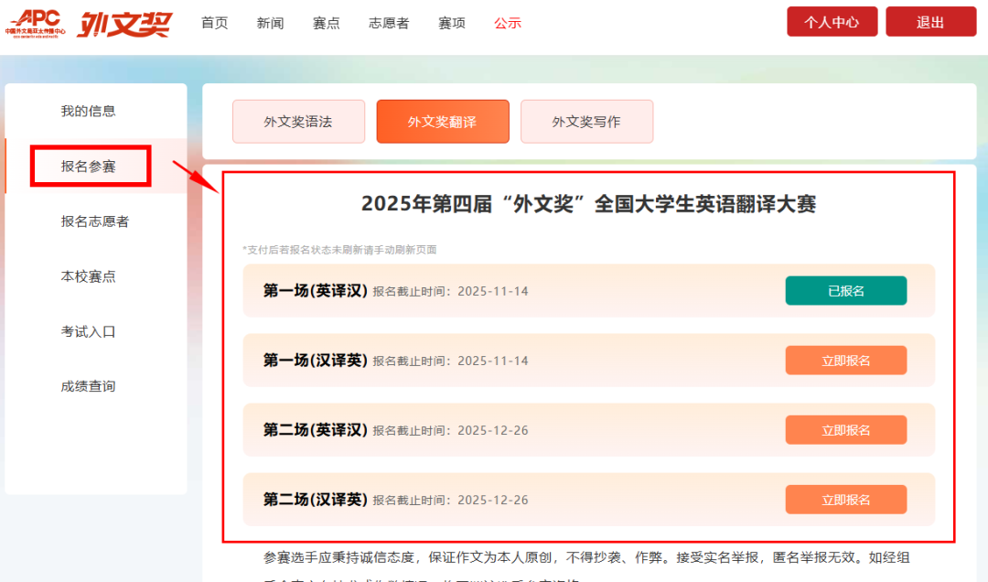
Task: Click the 第二场(汉译英) deadline 2025-12-26
Action: (x=493, y=500)
